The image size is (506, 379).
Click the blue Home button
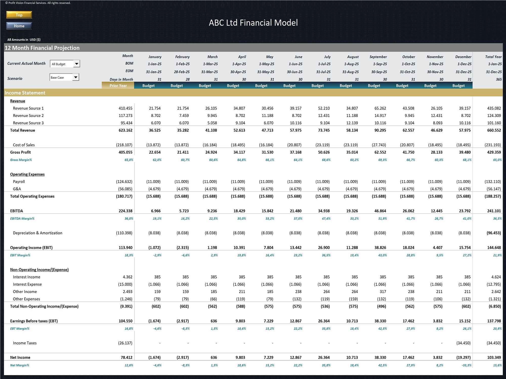point(19,26)
